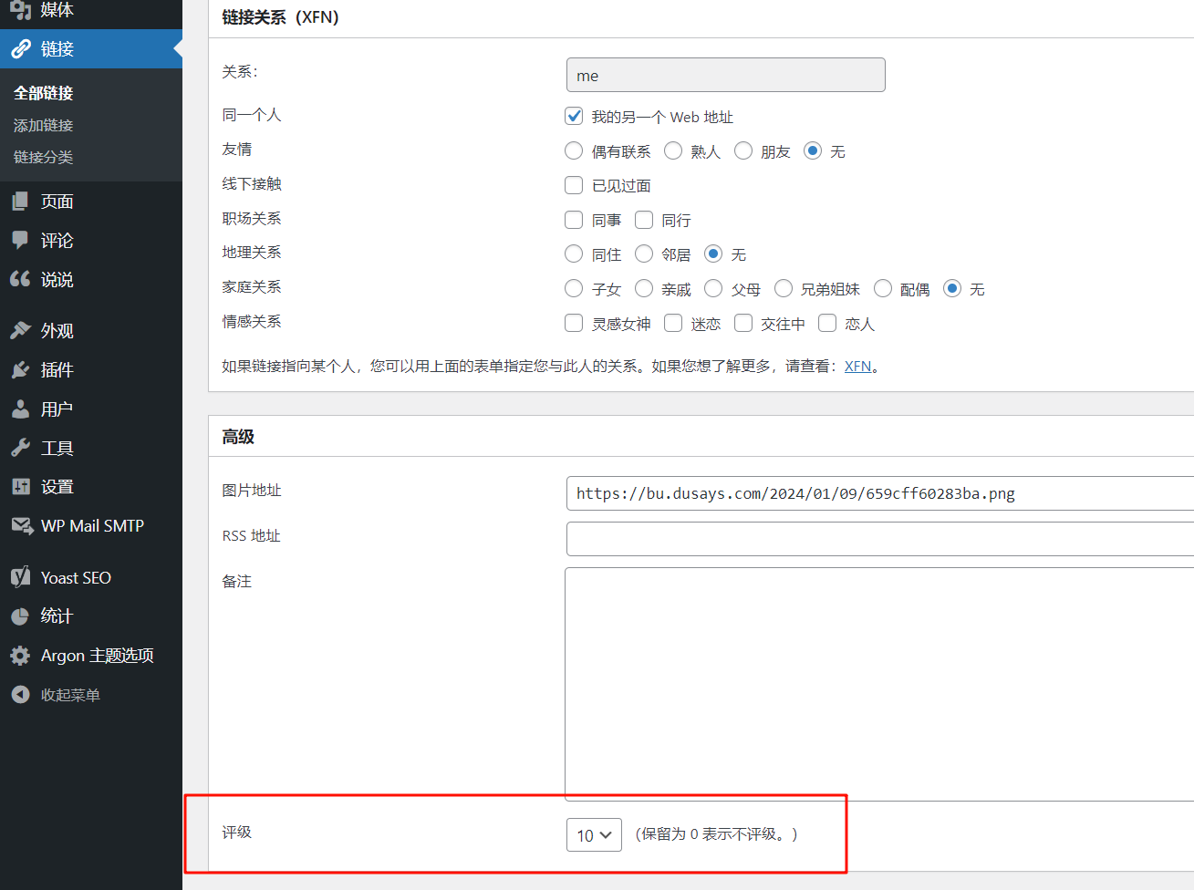This screenshot has height=890, width=1194.
Task: Select 配偶 family radio
Action: click(883, 288)
